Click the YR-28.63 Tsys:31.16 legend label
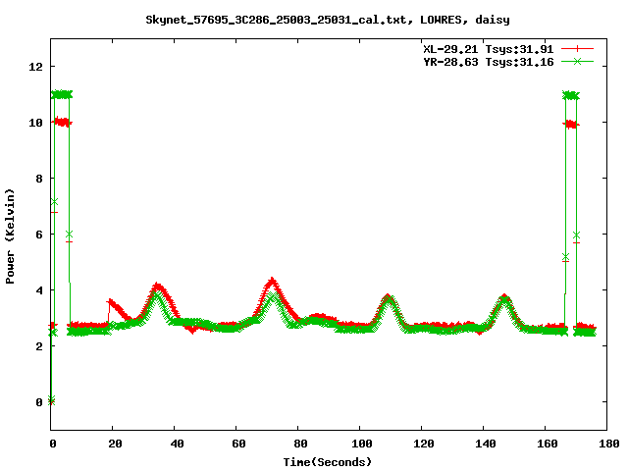Screen dimensions: 628x471 [489, 62]
